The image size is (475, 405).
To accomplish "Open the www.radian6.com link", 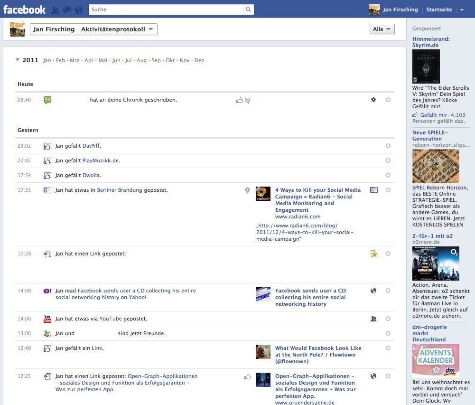I will point(298,217).
